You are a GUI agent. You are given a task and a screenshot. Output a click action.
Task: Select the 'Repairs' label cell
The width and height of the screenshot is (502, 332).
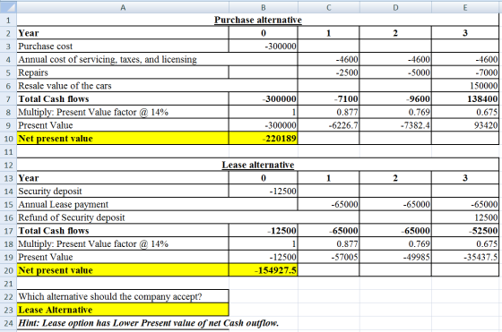click(x=123, y=72)
